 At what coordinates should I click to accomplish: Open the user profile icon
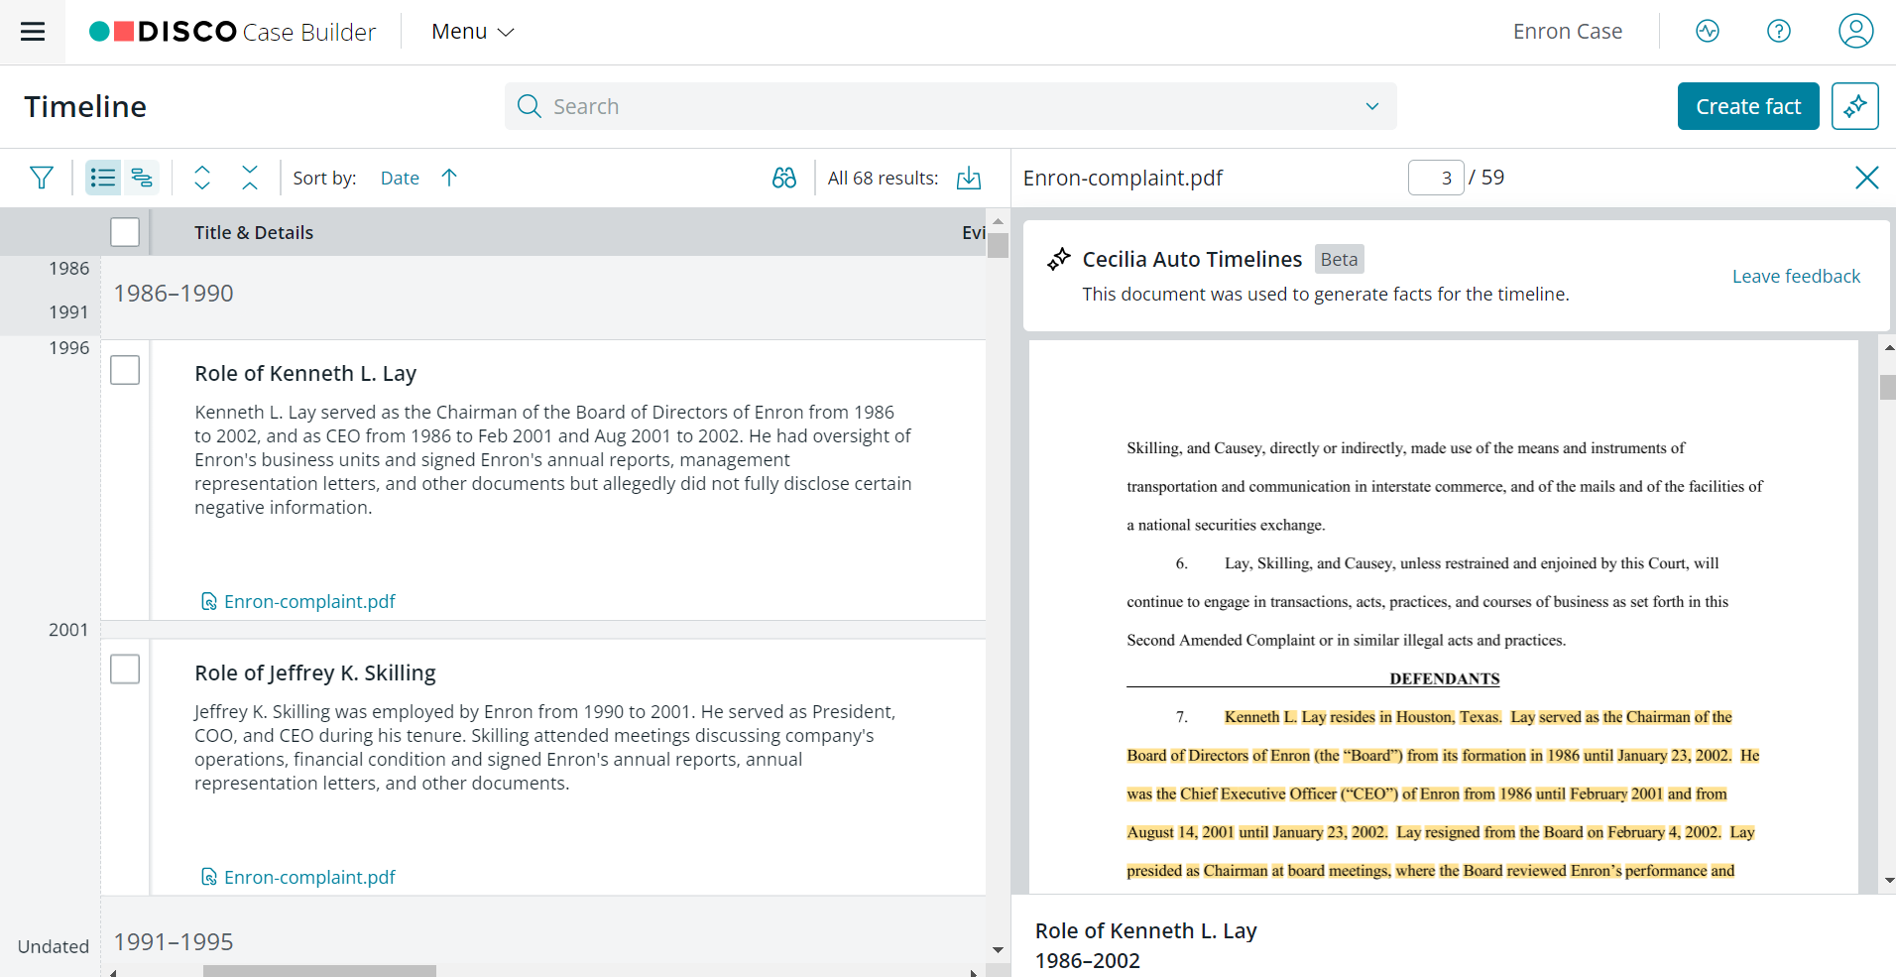[1855, 32]
